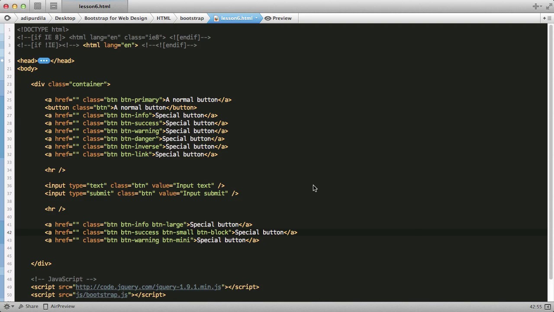
Task: Open the lesson6.html path bar dropdown
Action: (256, 18)
